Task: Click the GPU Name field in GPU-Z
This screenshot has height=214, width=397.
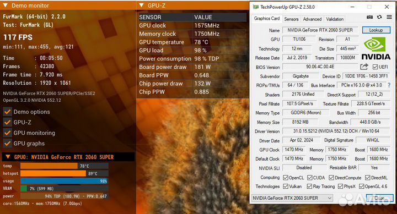Action: point(320,30)
